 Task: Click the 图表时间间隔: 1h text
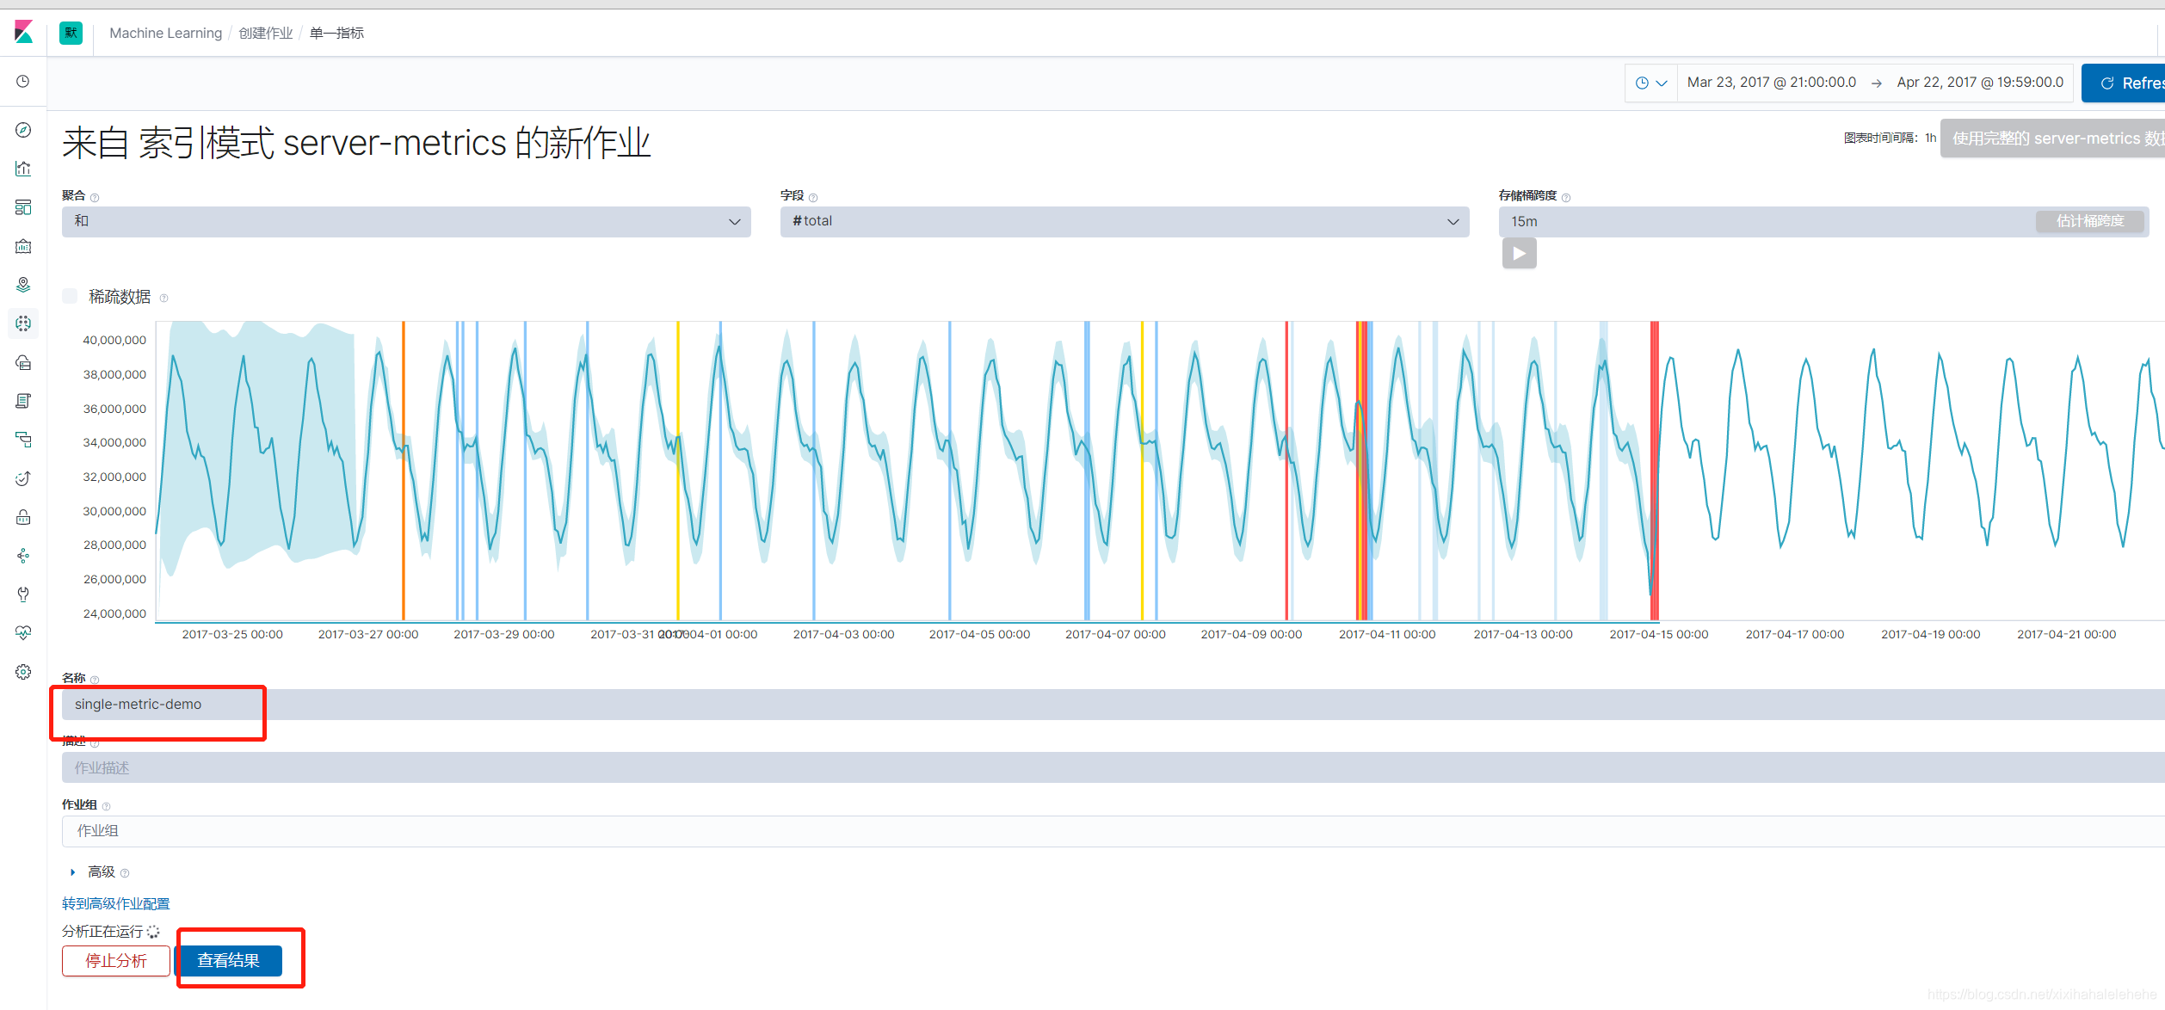[x=1890, y=138]
